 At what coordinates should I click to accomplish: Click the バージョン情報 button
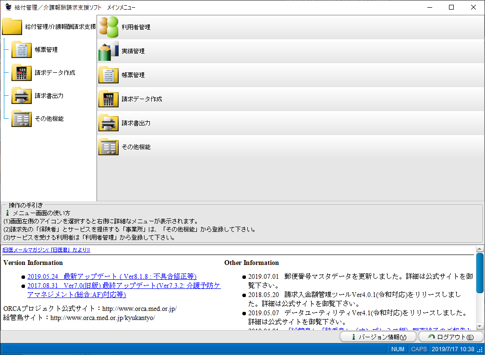[x=378, y=336]
